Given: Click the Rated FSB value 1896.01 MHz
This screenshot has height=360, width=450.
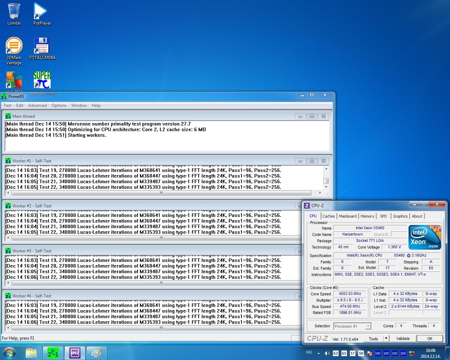Looking at the screenshot, I should [350, 313].
